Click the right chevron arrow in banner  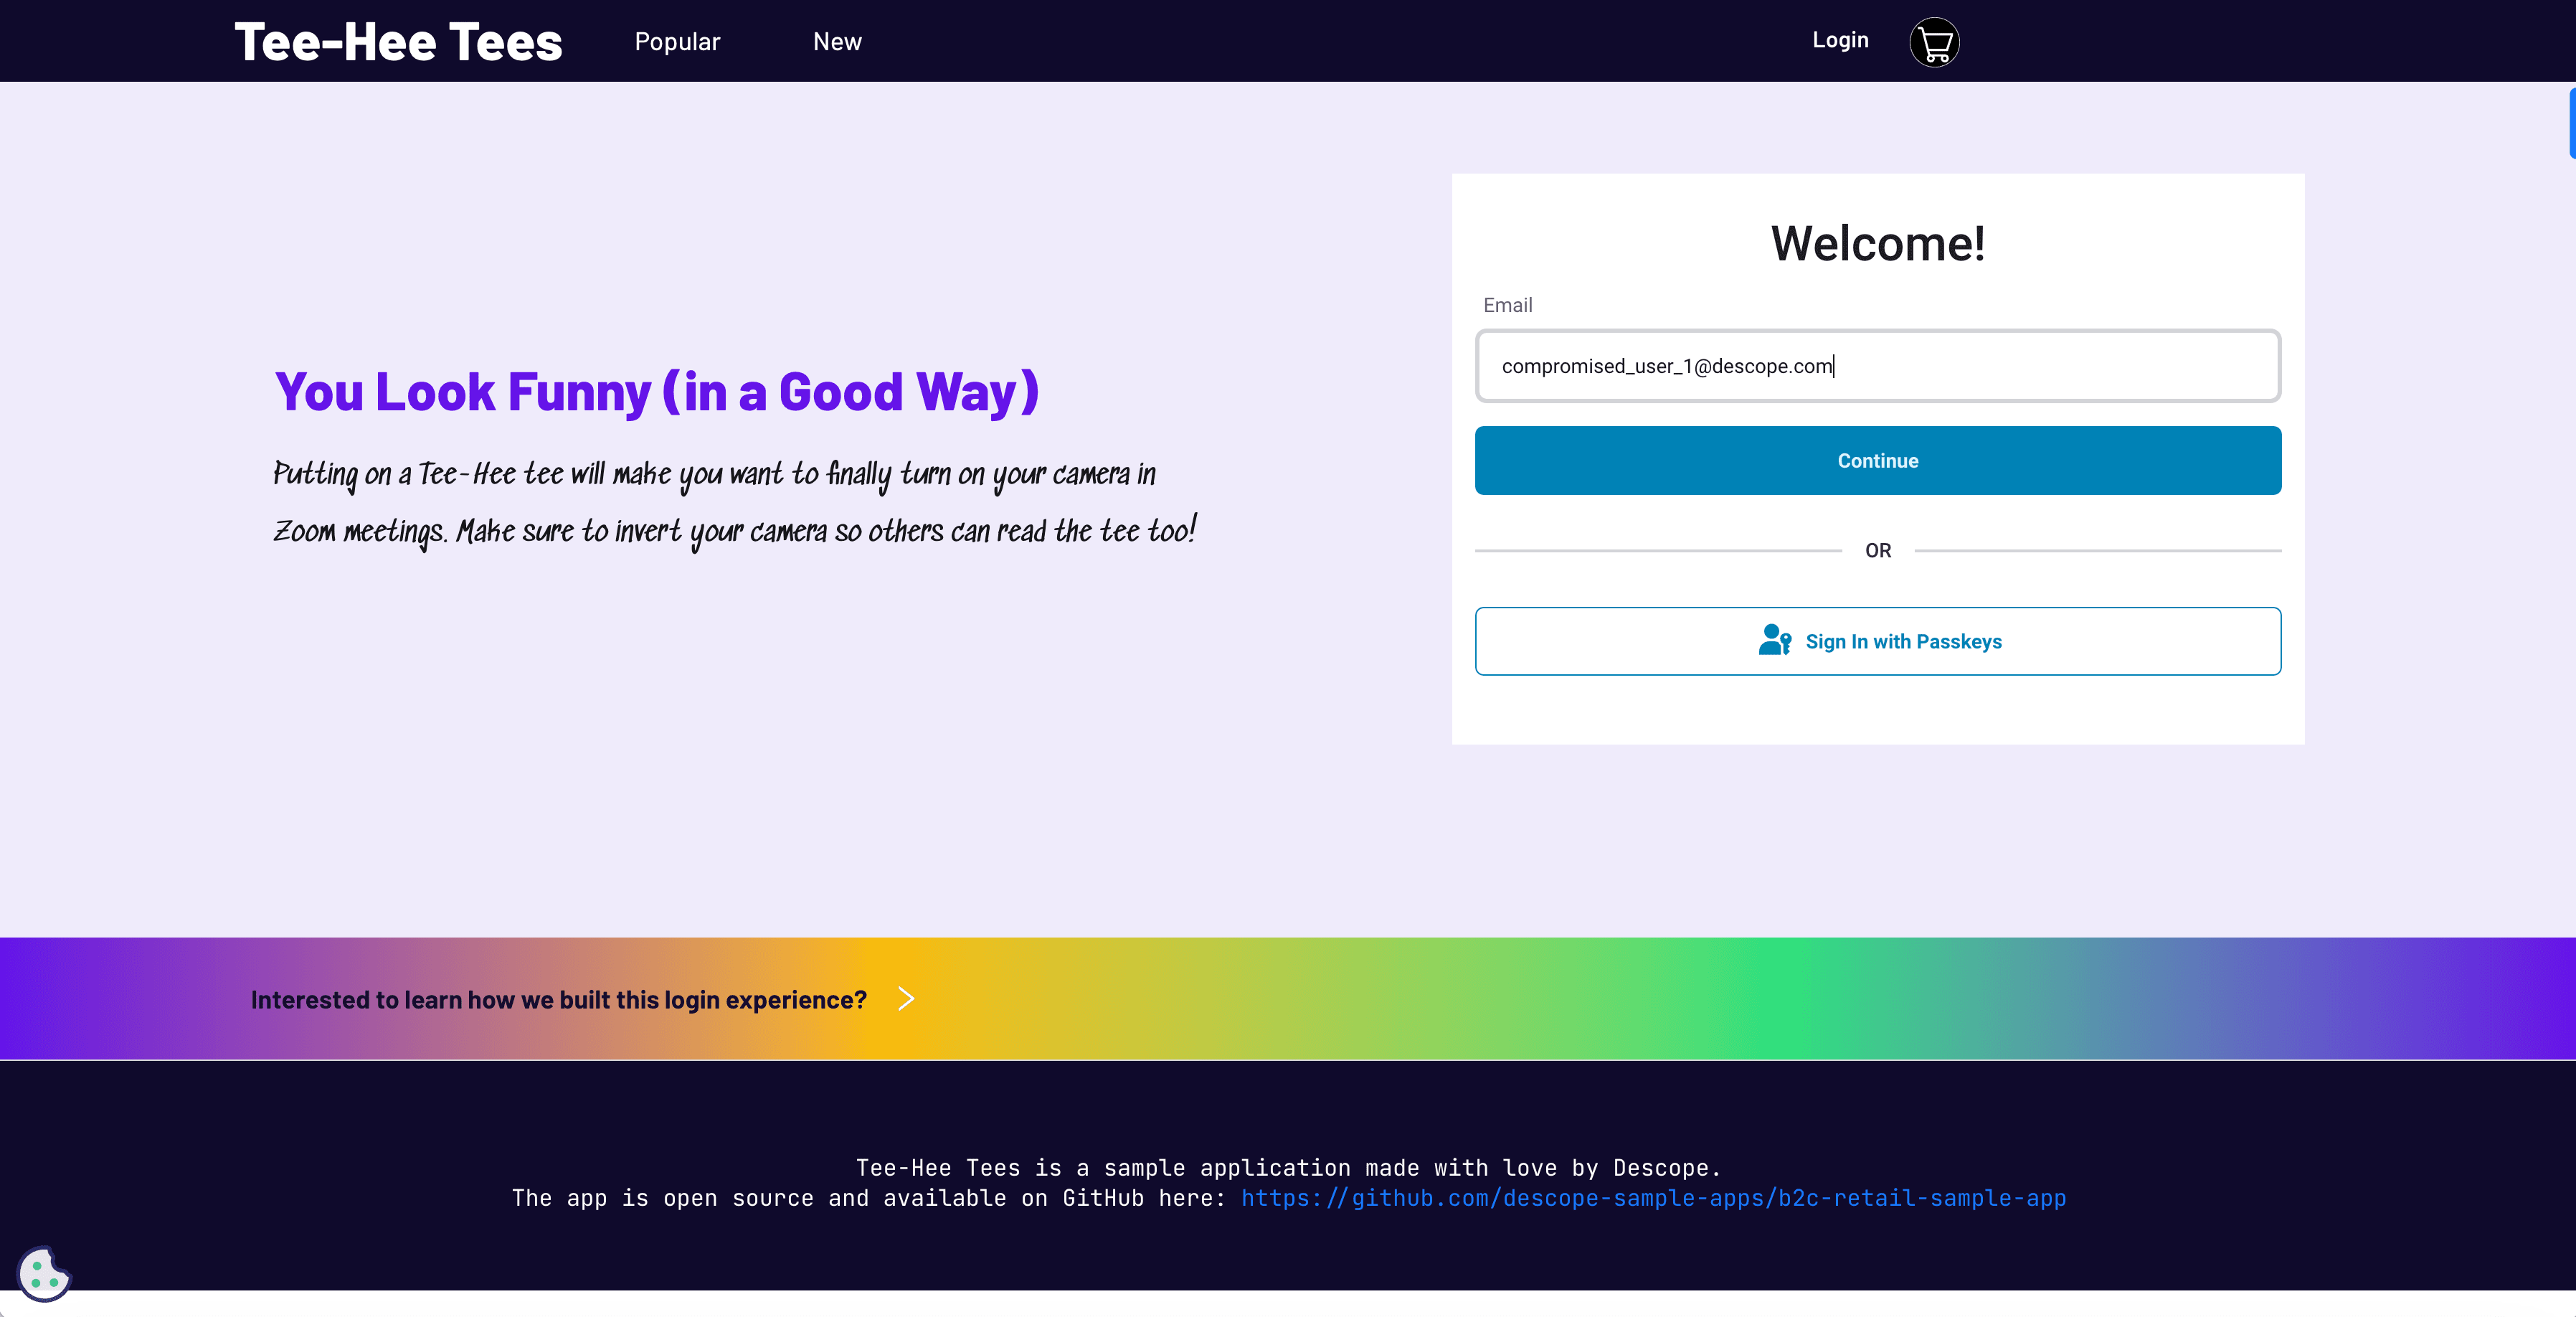tap(906, 999)
